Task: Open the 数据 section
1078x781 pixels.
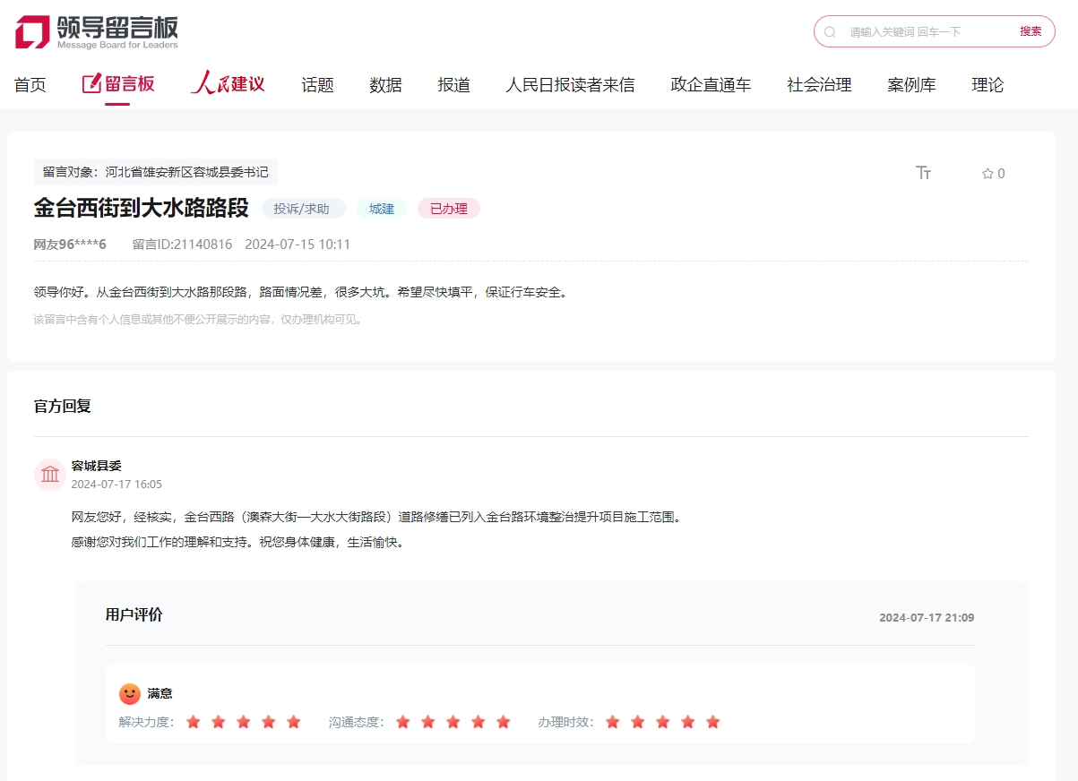Action: click(x=385, y=84)
